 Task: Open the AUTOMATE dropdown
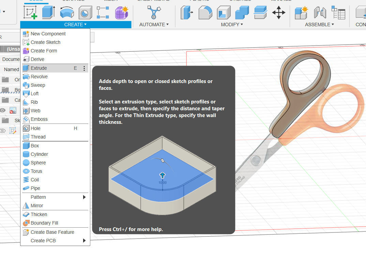tap(154, 25)
